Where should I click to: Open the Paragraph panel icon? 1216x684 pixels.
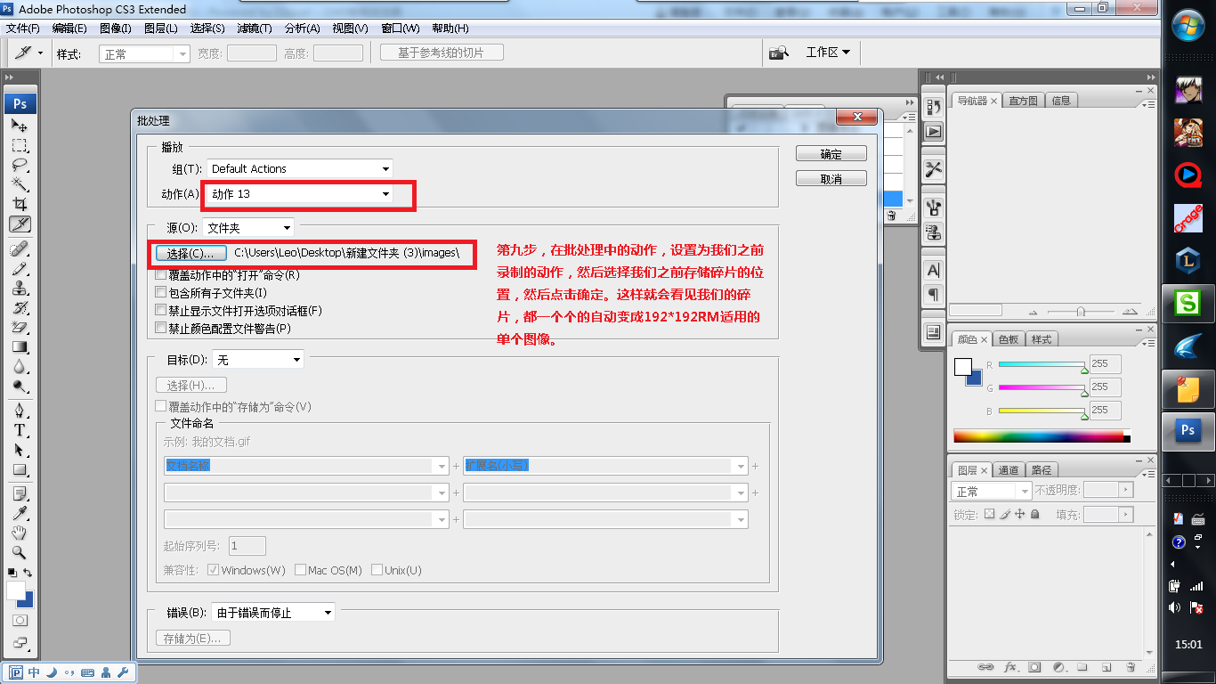click(x=933, y=294)
